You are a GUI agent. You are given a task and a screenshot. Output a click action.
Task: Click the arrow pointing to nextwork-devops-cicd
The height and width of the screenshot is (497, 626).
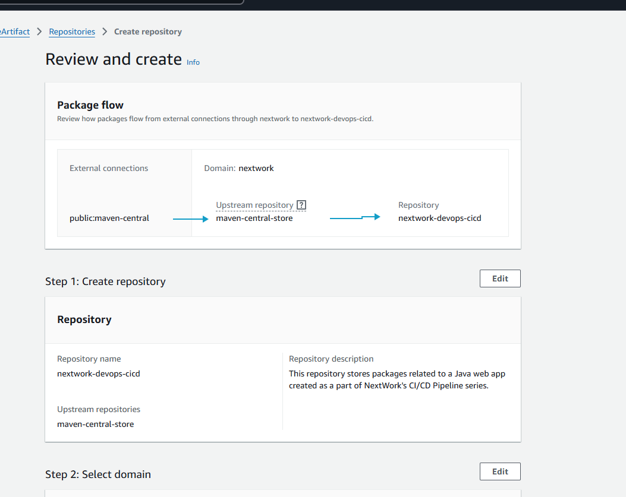pyautogui.click(x=356, y=217)
